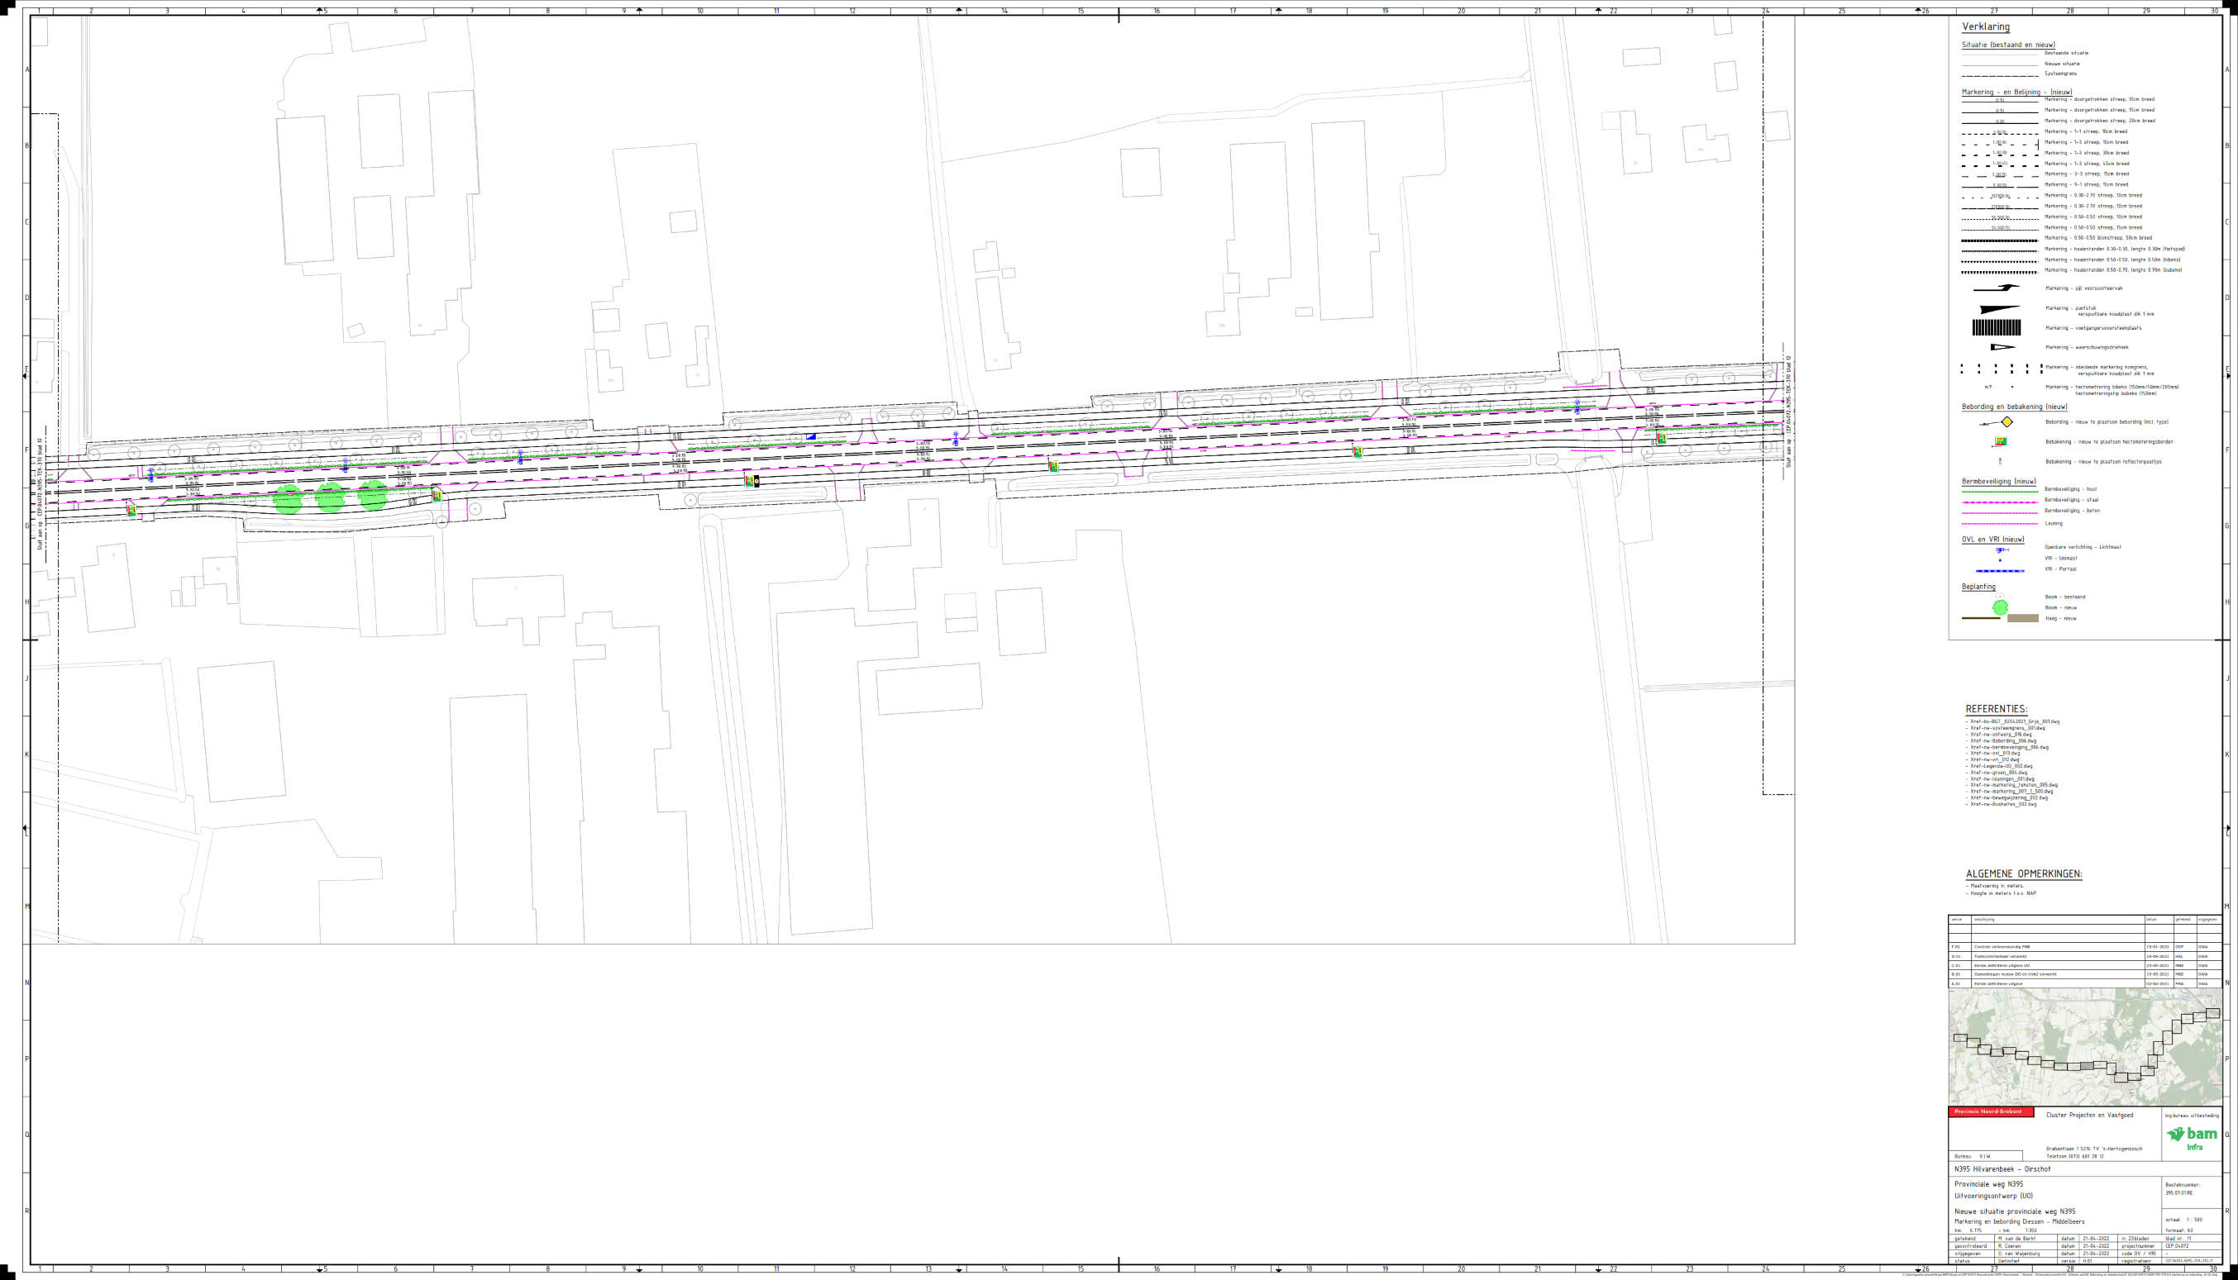Click the overview map in title block
Screen dimensions: 2238x1280
click(x=2084, y=1046)
